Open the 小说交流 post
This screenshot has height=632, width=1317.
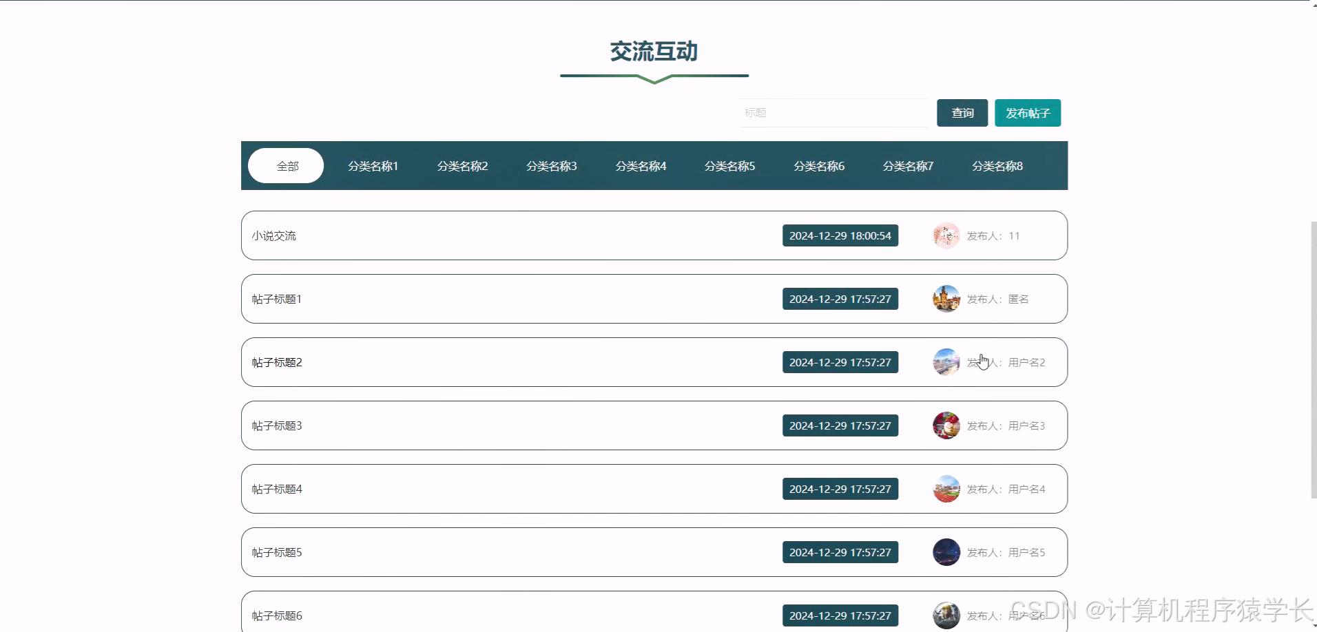click(x=654, y=235)
